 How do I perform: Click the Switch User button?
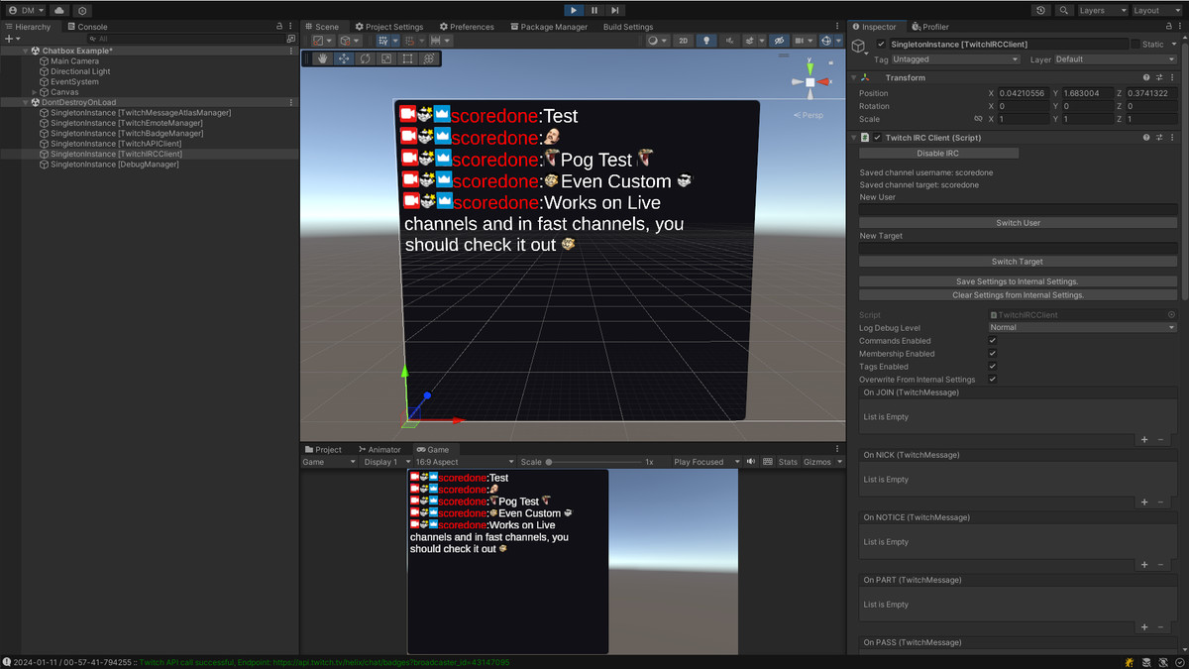[1018, 223]
